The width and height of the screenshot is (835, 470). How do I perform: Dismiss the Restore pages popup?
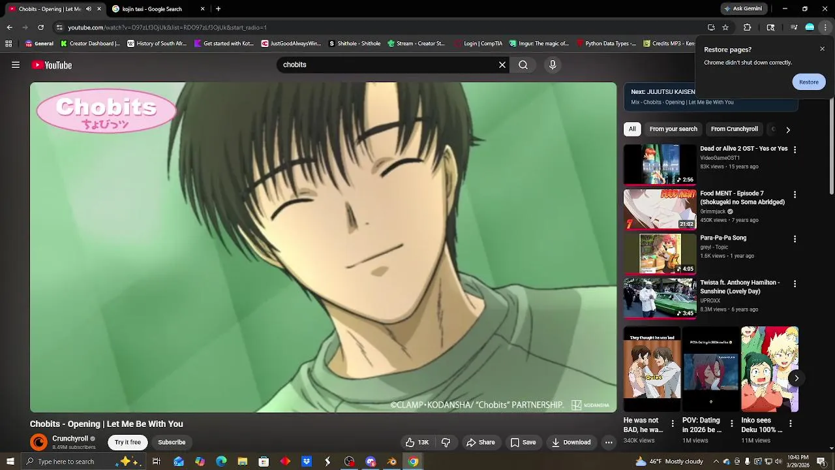(822, 49)
